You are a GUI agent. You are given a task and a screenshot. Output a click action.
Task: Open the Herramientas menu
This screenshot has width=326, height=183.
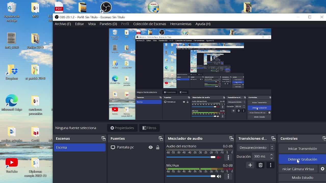coord(181,24)
